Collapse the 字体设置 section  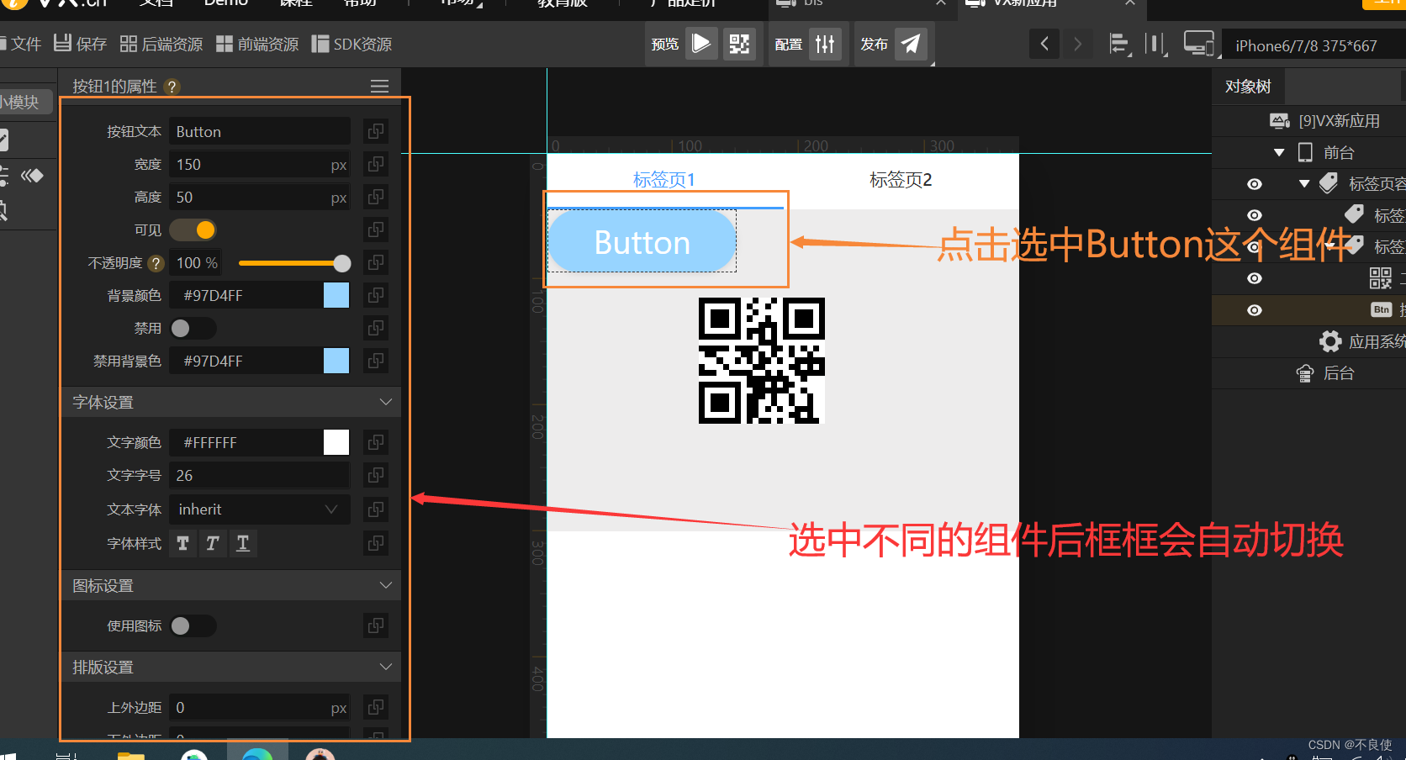click(386, 402)
